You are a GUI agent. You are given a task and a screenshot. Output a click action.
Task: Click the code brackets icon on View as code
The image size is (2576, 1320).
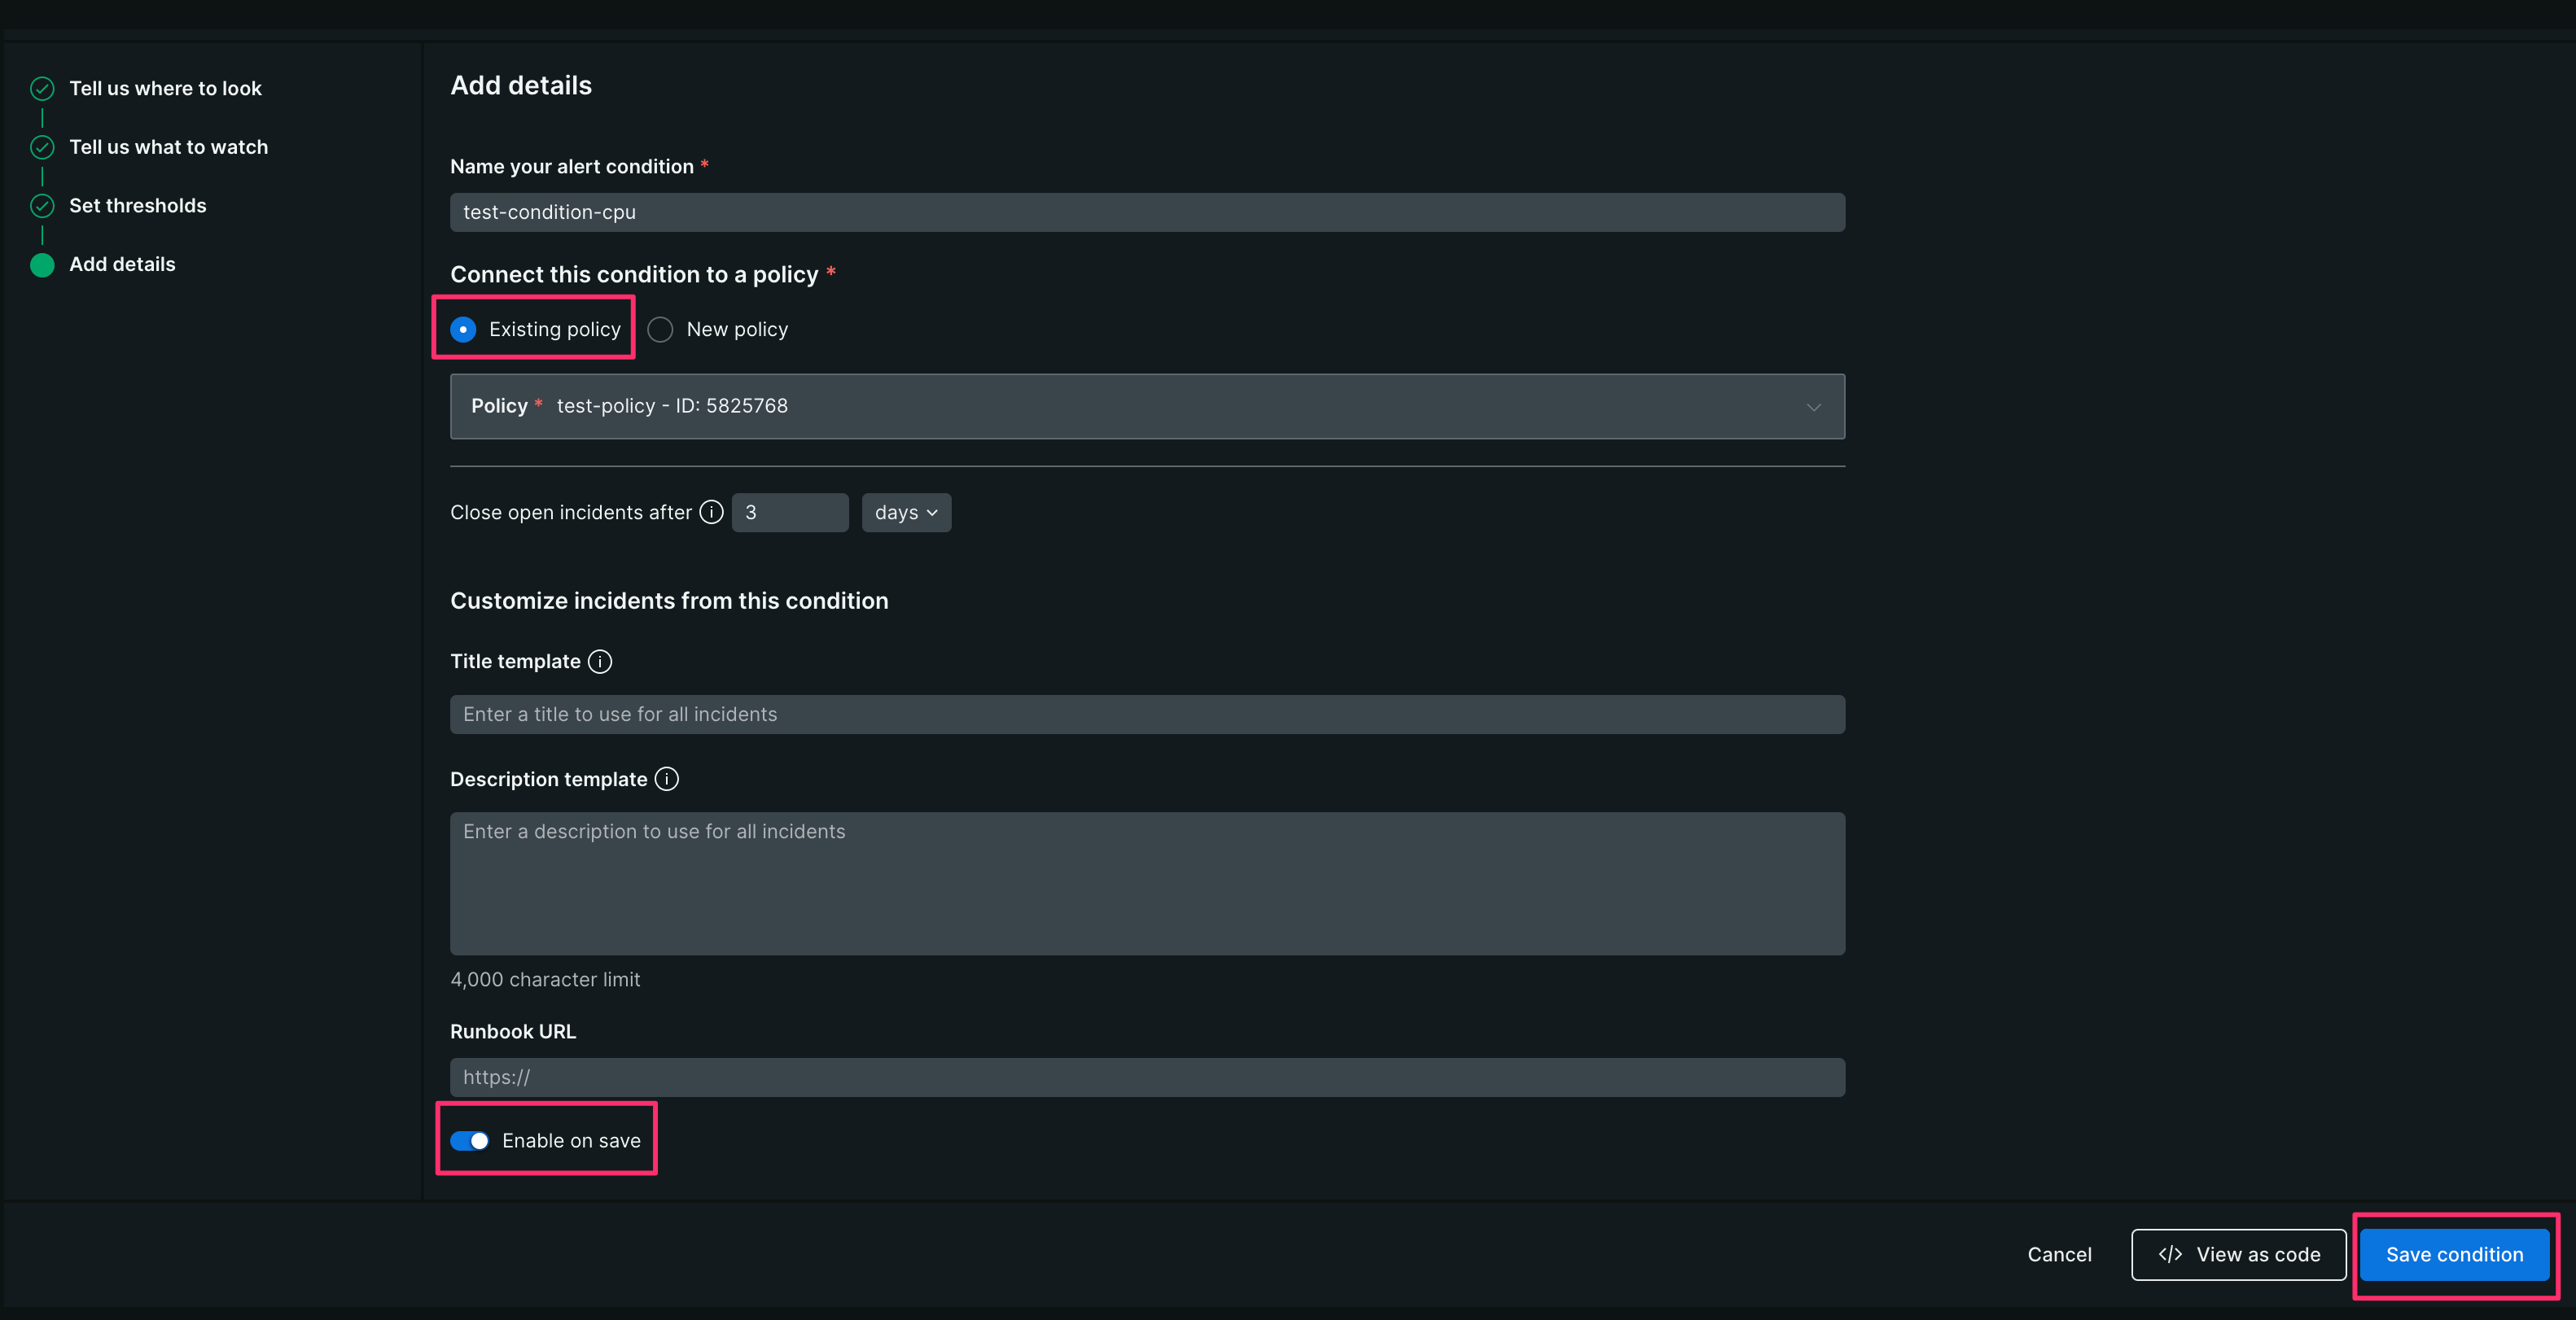pyautogui.click(x=2170, y=1254)
